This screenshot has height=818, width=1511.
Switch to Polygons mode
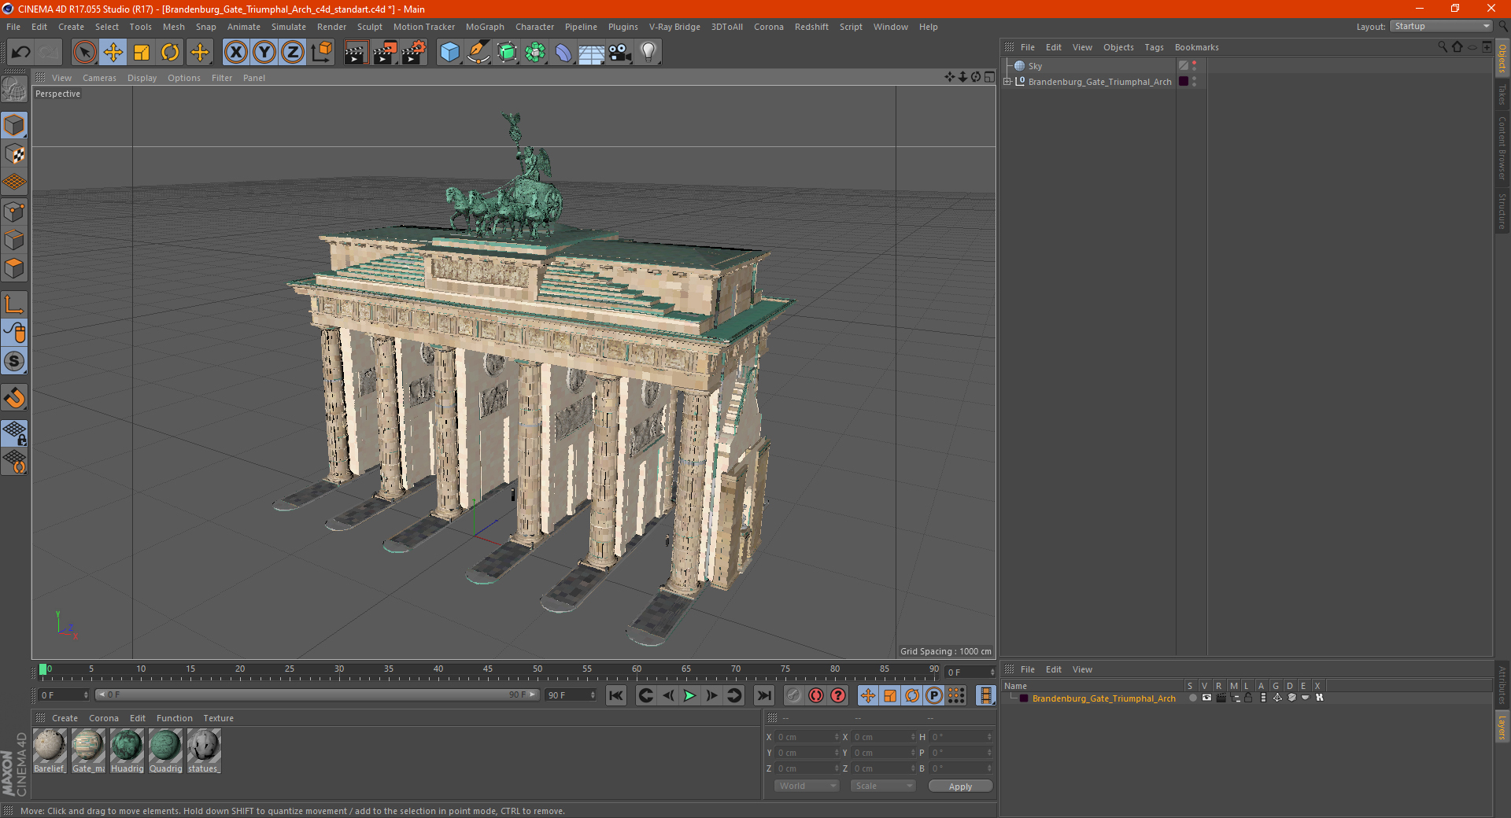[14, 268]
